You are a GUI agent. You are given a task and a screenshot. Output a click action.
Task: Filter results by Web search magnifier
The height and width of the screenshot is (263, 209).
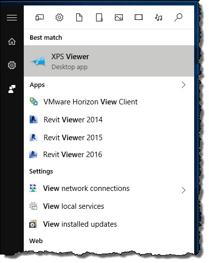[x=178, y=17]
